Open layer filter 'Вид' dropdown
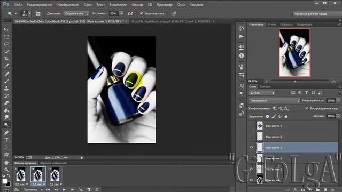342x192 pixels. tap(262, 93)
